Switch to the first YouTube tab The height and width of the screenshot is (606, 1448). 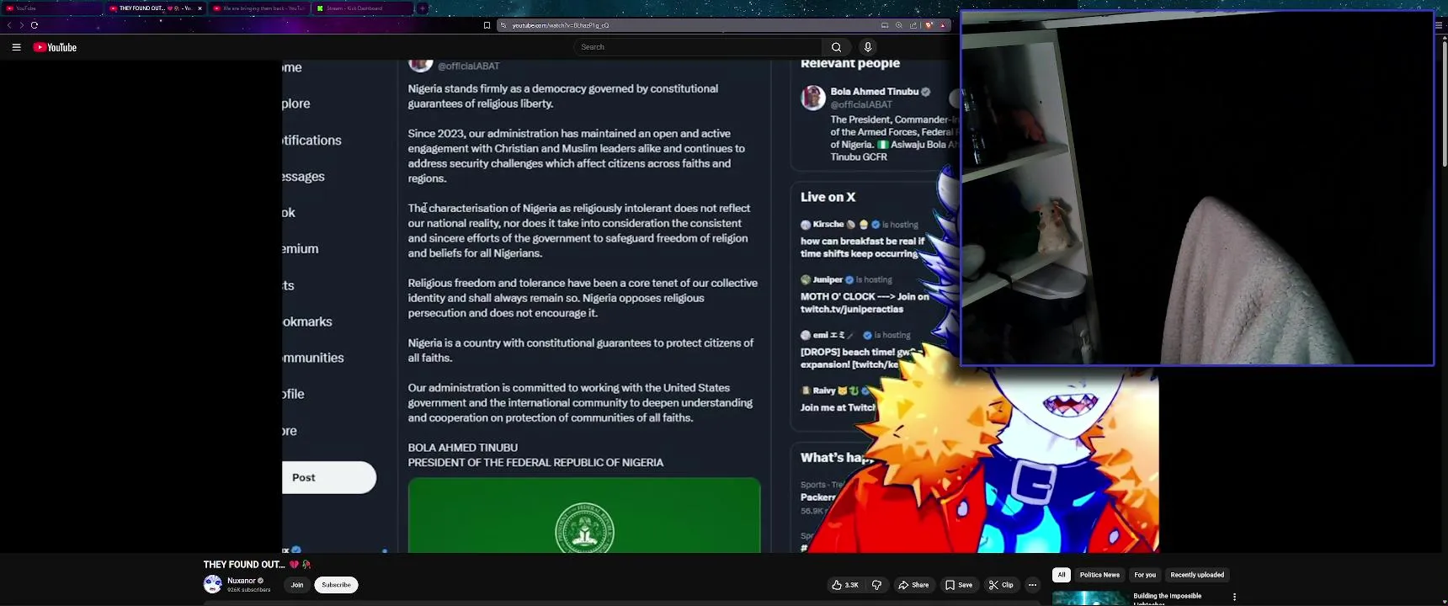pyautogui.click(x=51, y=8)
